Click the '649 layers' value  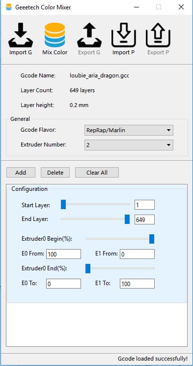point(82,90)
